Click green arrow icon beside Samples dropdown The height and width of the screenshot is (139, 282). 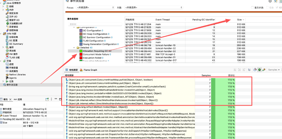(x=264, y=70)
